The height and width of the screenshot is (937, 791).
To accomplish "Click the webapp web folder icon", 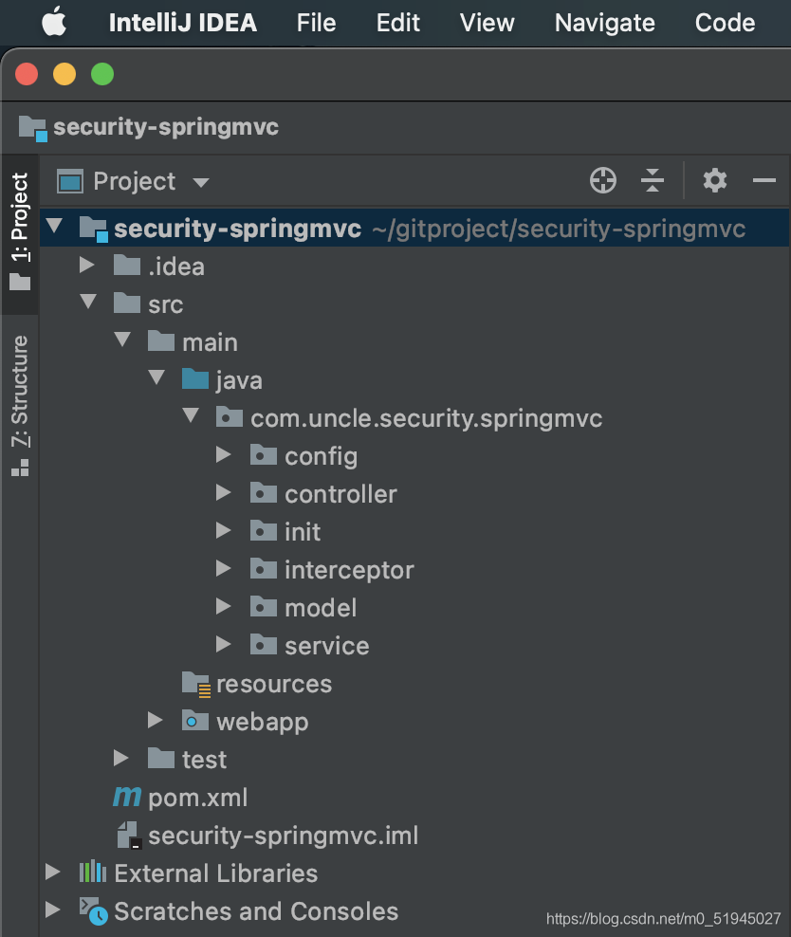I will pos(194,722).
